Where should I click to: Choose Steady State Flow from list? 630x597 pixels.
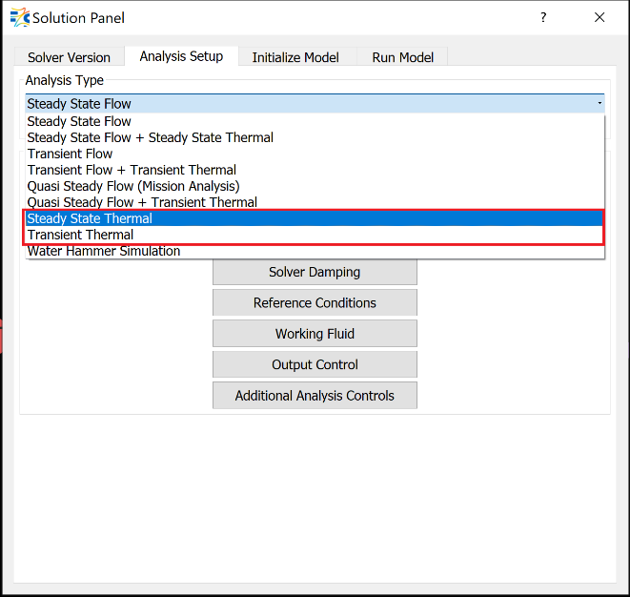point(79,121)
